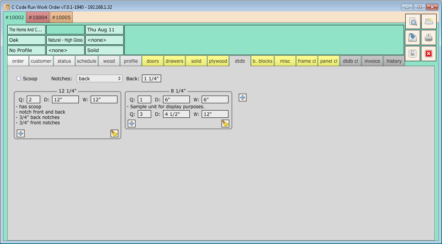Open the invoice tab
The image size is (442, 244).
pos(372,61)
